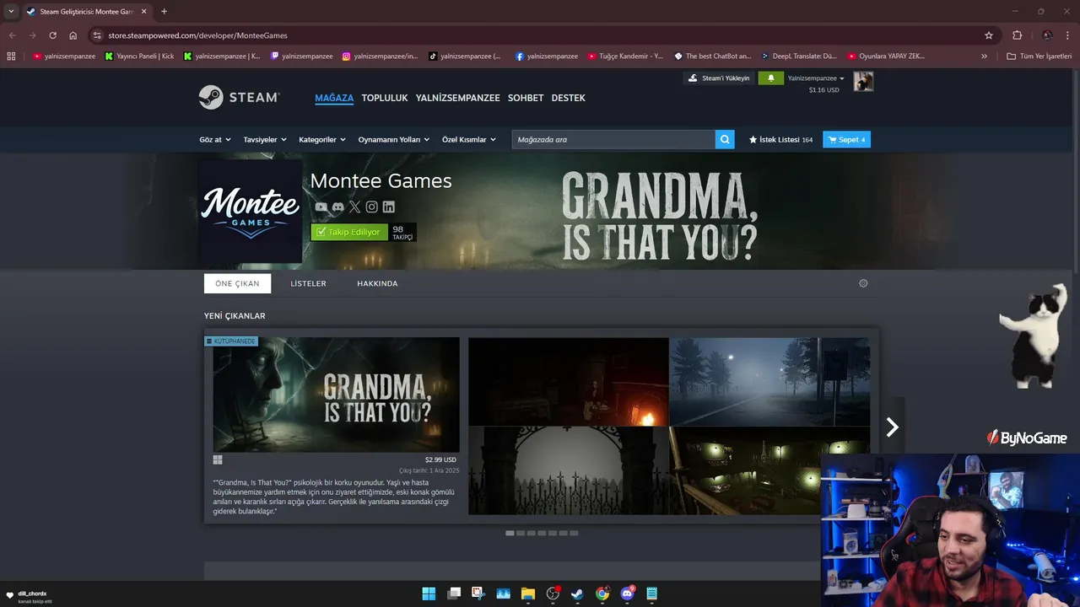Open Montee Games X (Twitter) icon
Viewport: 1080px width, 607px height.
(x=355, y=207)
